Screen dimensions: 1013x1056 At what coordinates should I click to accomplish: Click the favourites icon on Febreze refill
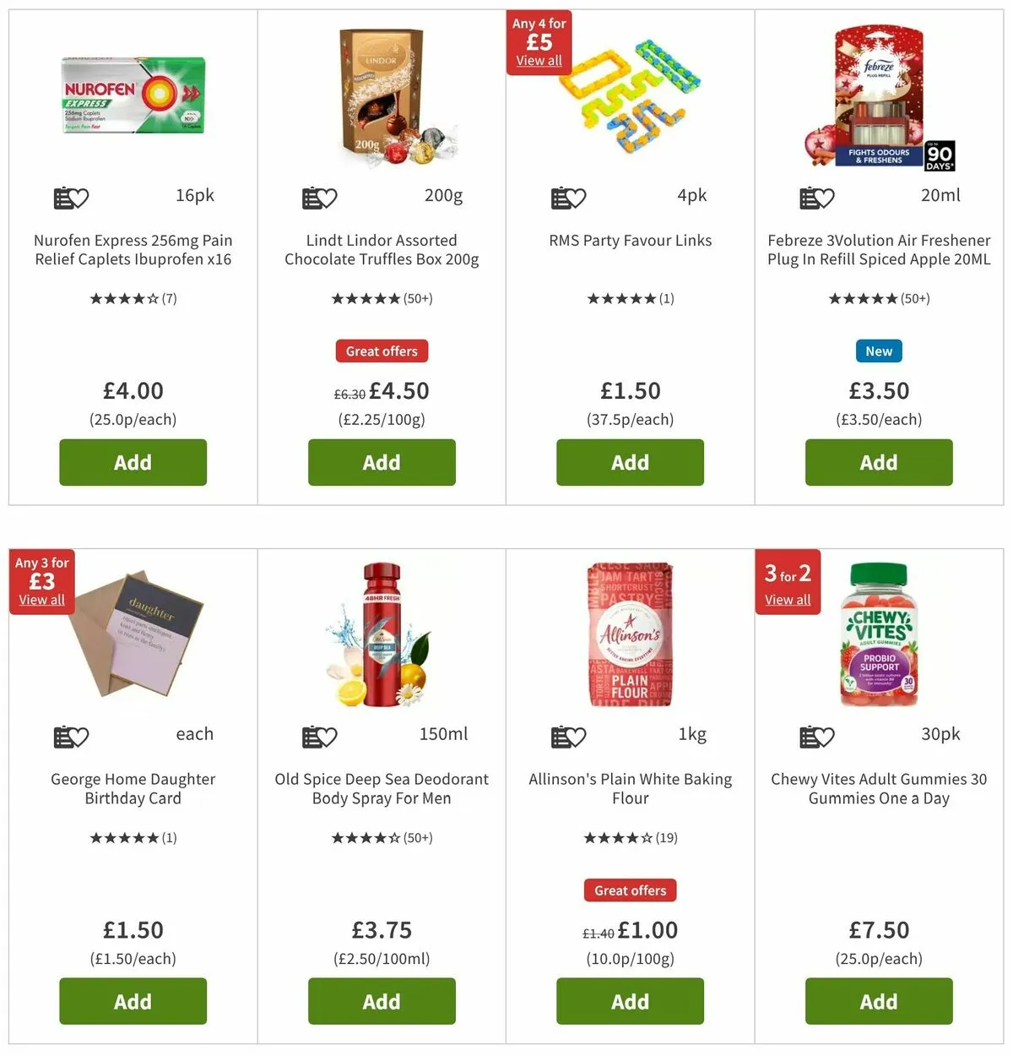817,198
